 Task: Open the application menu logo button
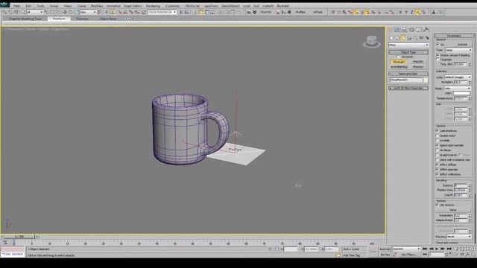4,5
